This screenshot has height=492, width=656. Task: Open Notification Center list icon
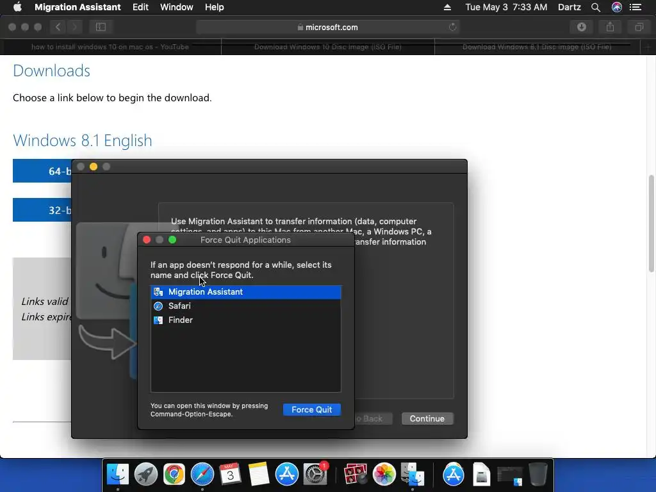click(x=636, y=7)
